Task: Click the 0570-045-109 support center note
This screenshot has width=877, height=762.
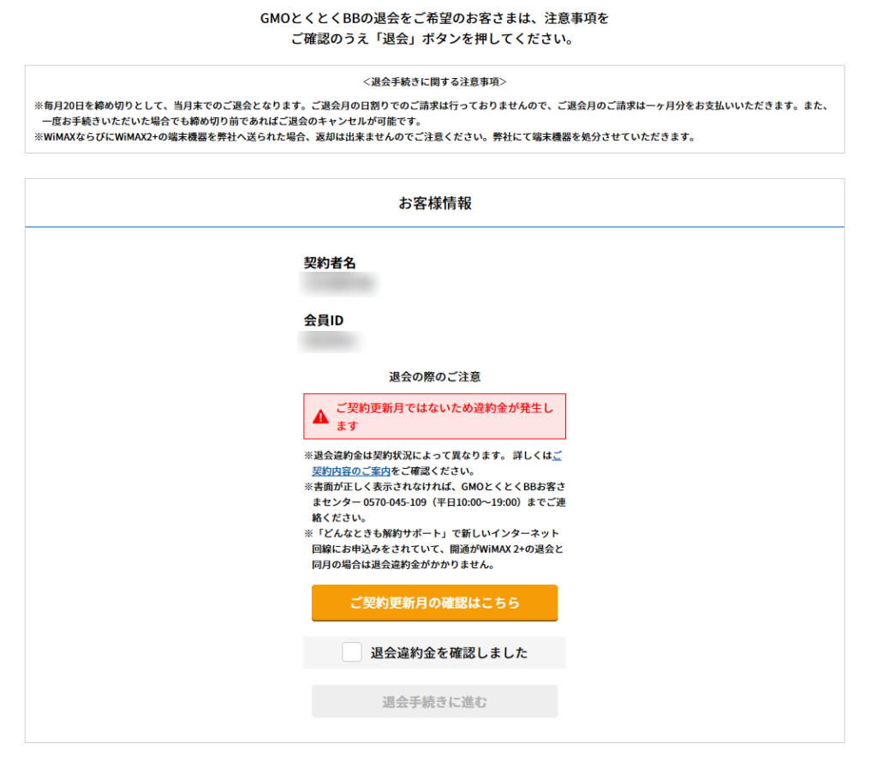Action: click(434, 501)
